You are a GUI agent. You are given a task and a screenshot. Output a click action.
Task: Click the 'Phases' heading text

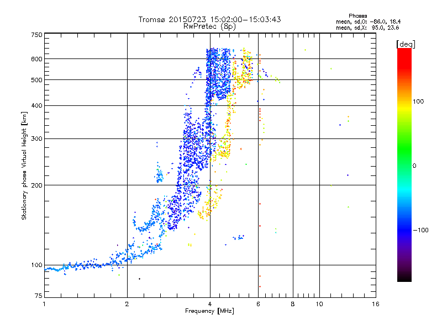pos(357,16)
